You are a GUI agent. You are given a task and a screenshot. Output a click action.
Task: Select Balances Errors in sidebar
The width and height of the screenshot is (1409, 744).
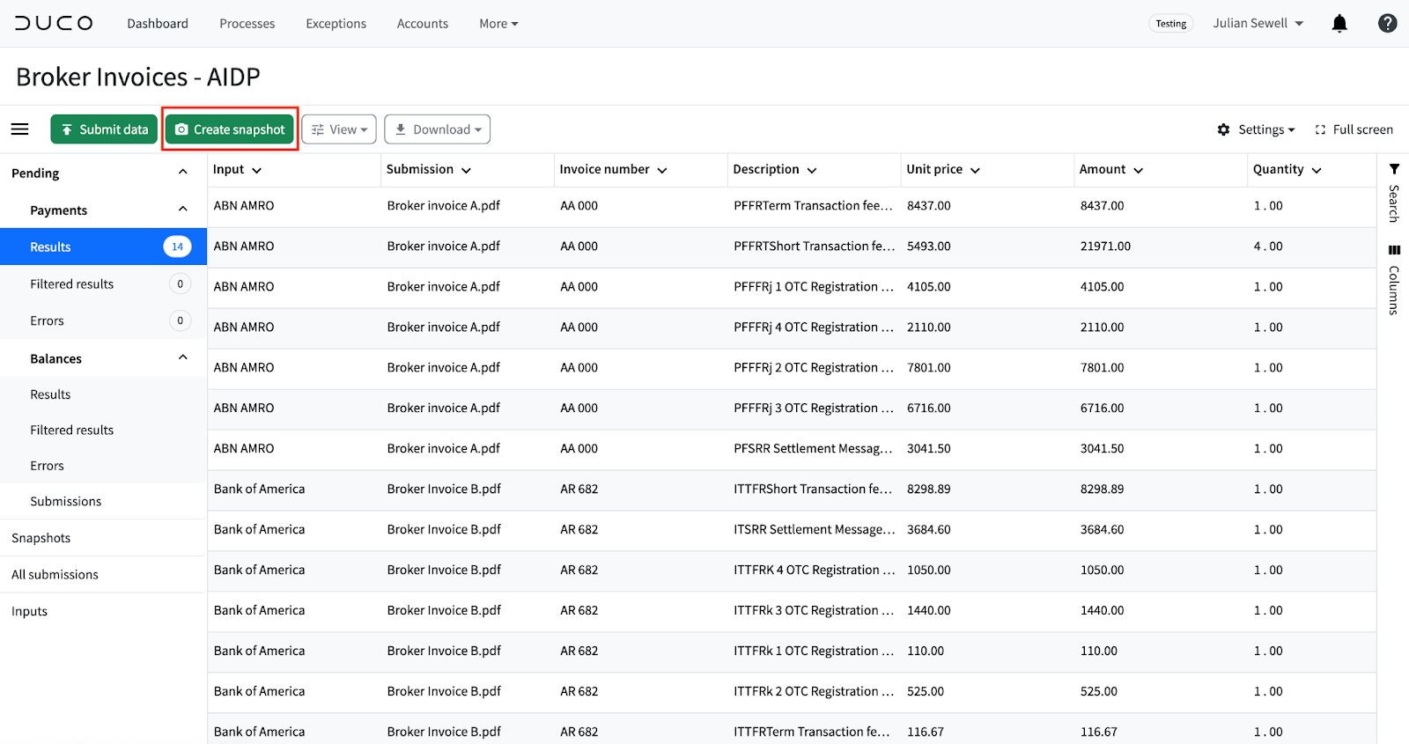[x=103, y=466]
